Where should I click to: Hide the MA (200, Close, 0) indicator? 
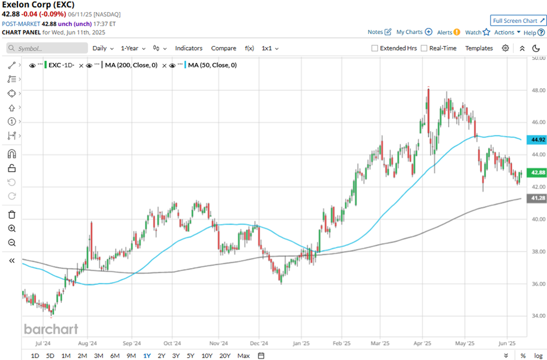click(x=89, y=66)
